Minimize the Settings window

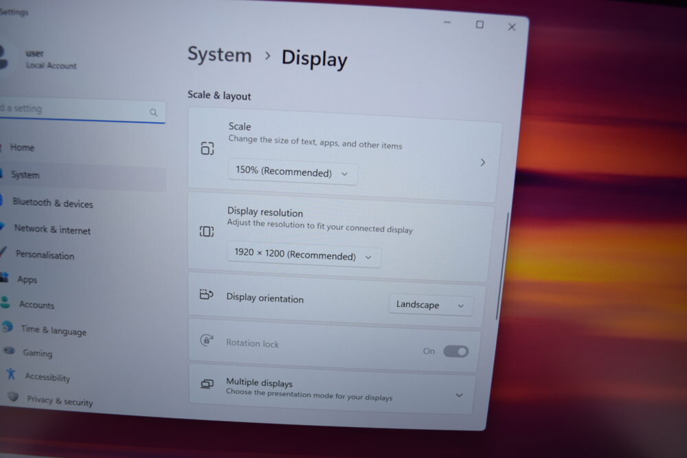pyautogui.click(x=447, y=22)
